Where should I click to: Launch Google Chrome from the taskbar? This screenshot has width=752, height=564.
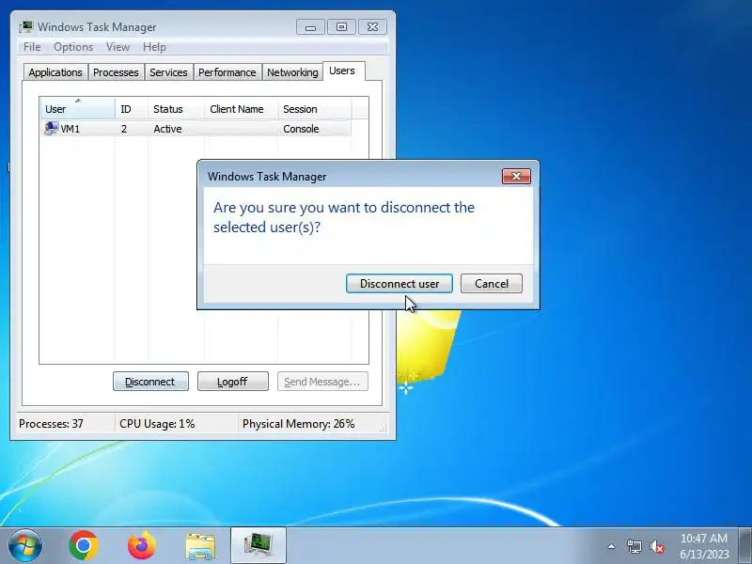click(84, 546)
